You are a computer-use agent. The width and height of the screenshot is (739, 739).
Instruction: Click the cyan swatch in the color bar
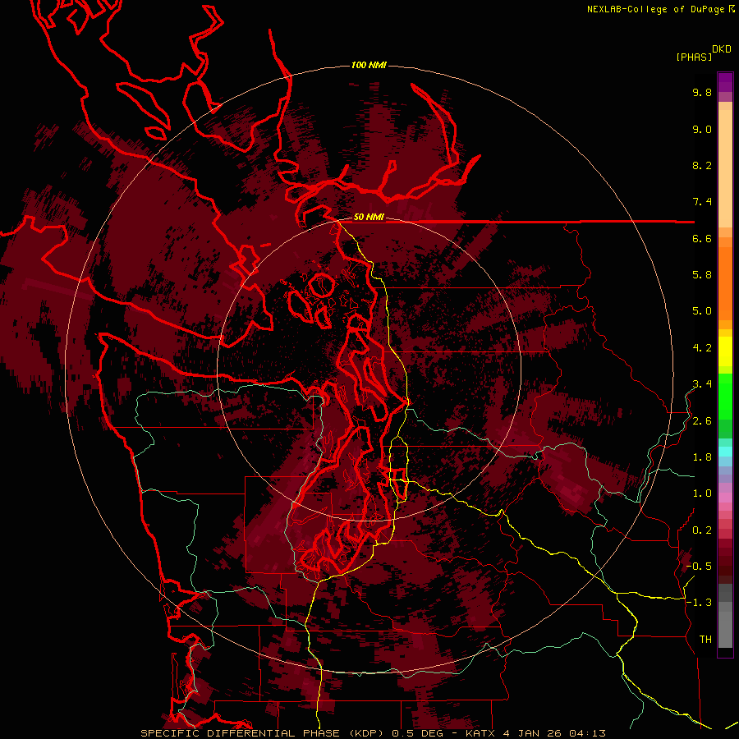click(x=725, y=452)
